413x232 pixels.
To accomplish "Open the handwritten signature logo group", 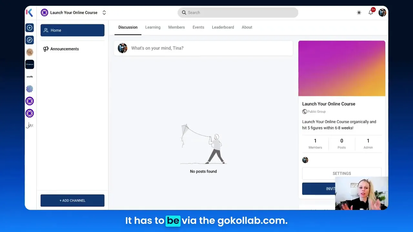I will [30, 125].
